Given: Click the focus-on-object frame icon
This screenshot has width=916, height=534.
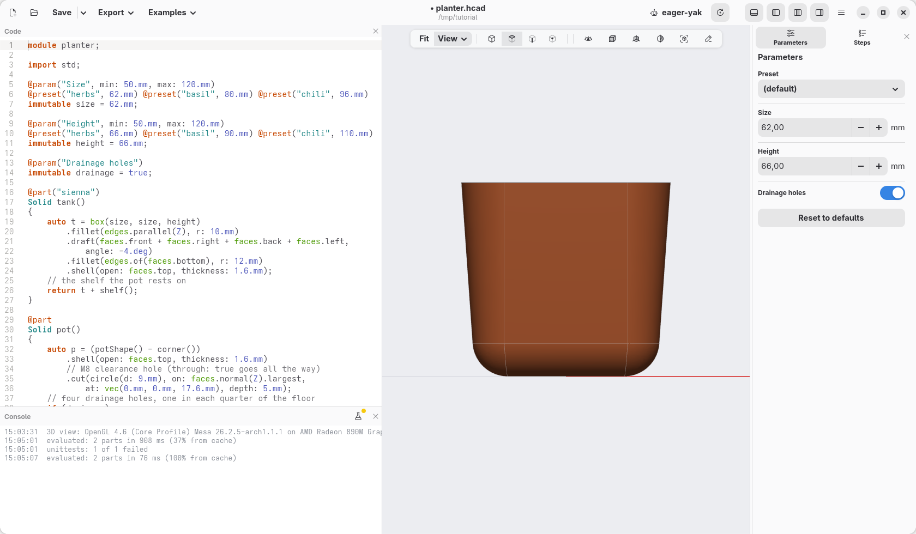Looking at the screenshot, I should (x=684, y=39).
